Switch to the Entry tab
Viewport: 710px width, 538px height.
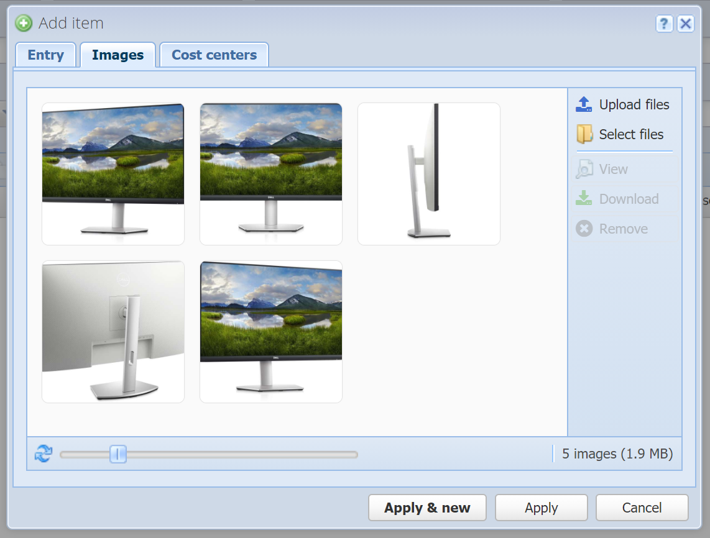tap(46, 55)
